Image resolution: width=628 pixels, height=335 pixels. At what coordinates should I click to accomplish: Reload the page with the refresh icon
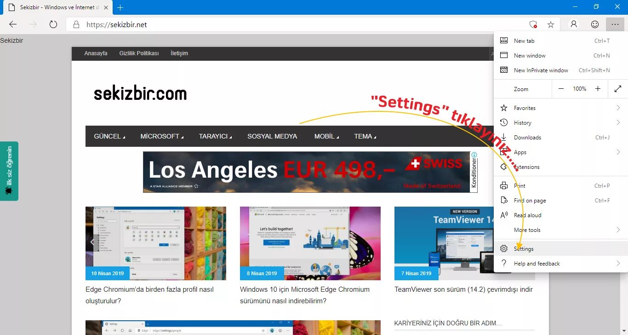(x=53, y=24)
